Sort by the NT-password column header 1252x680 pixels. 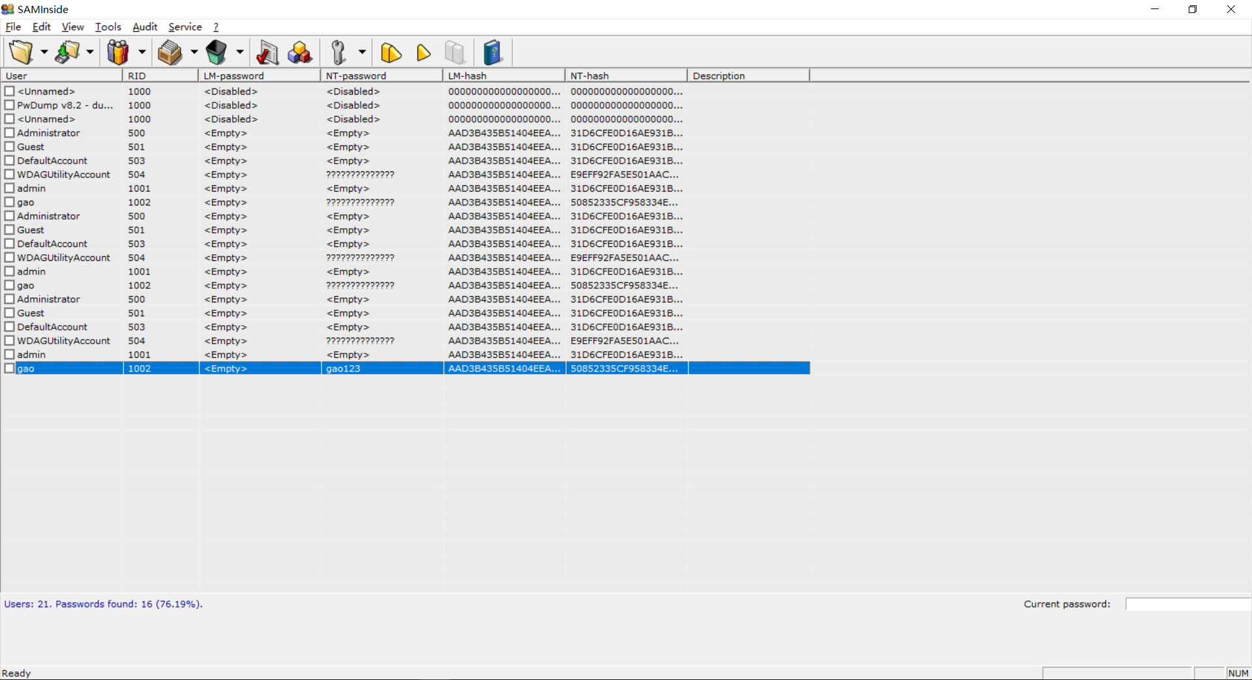[x=381, y=76]
